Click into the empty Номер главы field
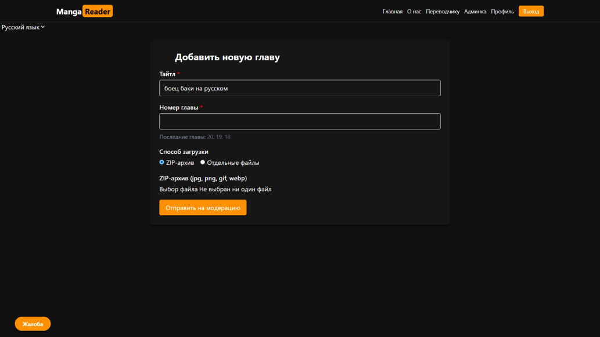Image resolution: width=600 pixels, height=337 pixels. click(300, 121)
